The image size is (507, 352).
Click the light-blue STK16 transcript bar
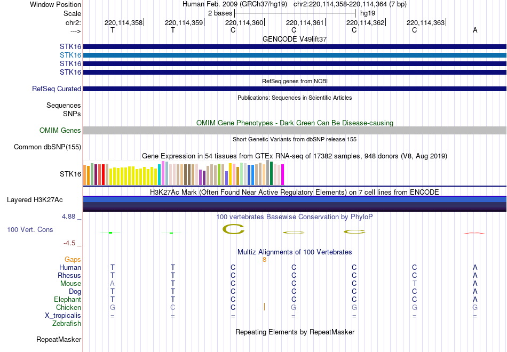295,55
